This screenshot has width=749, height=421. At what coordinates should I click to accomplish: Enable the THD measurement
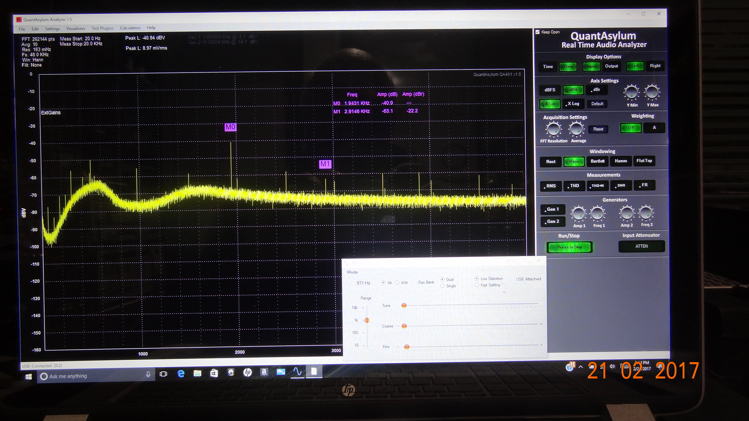[574, 186]
